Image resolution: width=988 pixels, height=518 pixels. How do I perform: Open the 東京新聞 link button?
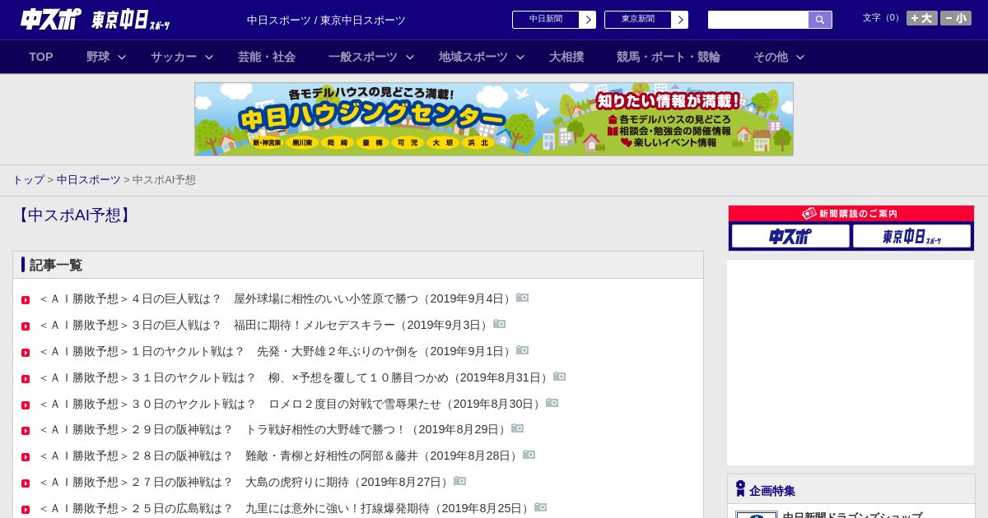pyautogui.click(x=646, y=20)
